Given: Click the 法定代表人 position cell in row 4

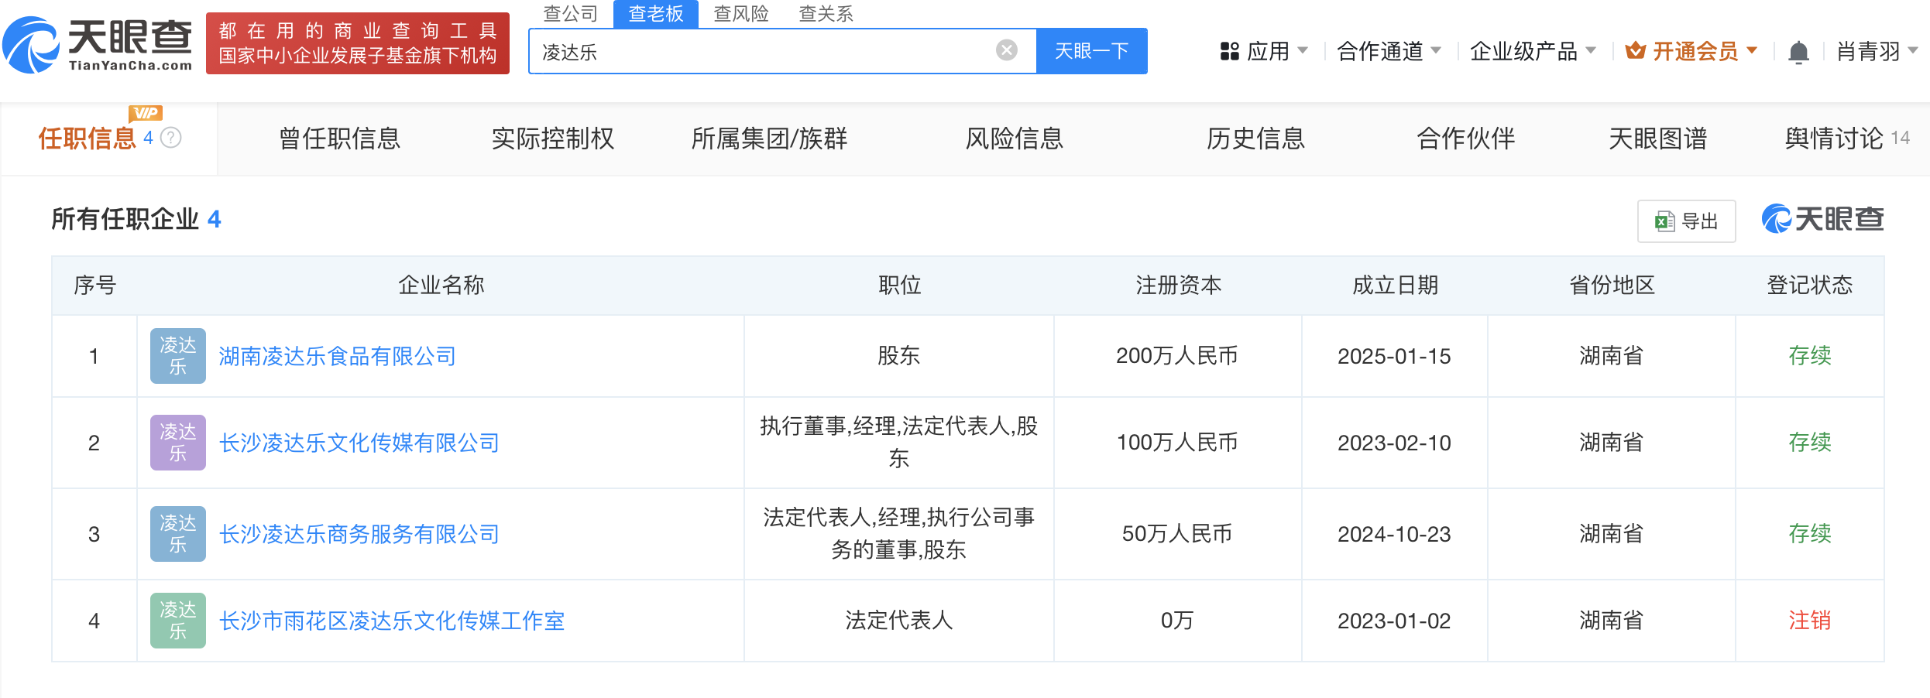Looking at the screenshot, I should click(899, 621).
